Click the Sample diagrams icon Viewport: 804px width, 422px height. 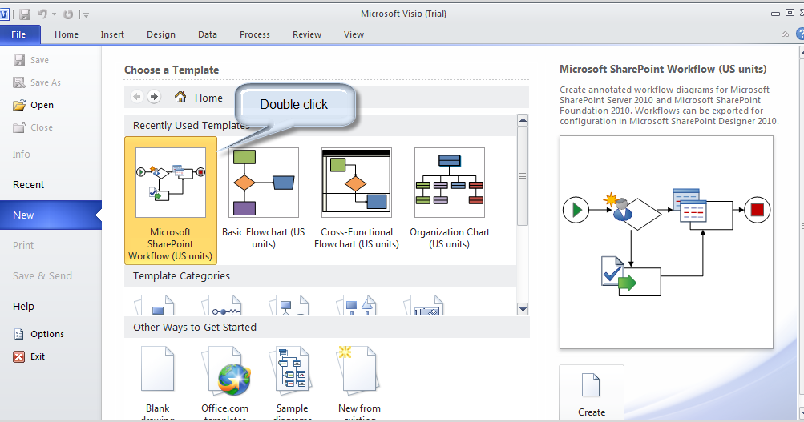pyautogui.click(x=291, y=372)
